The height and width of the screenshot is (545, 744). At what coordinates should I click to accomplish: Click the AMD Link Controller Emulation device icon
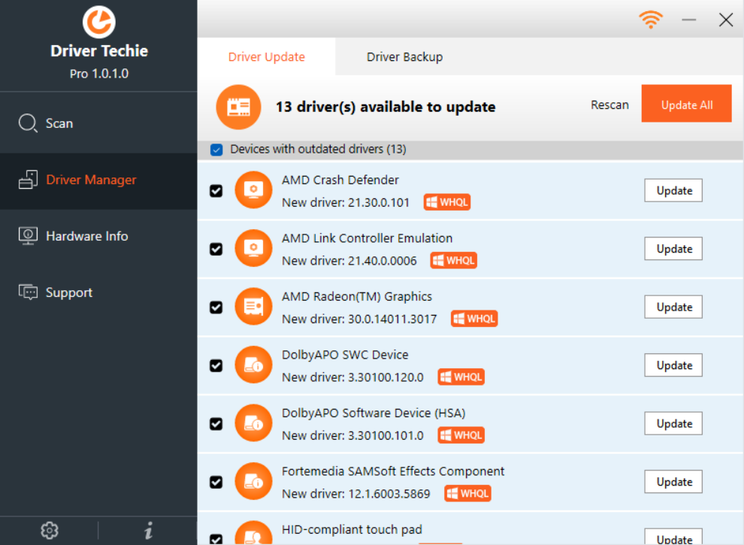tap(253, 248)
